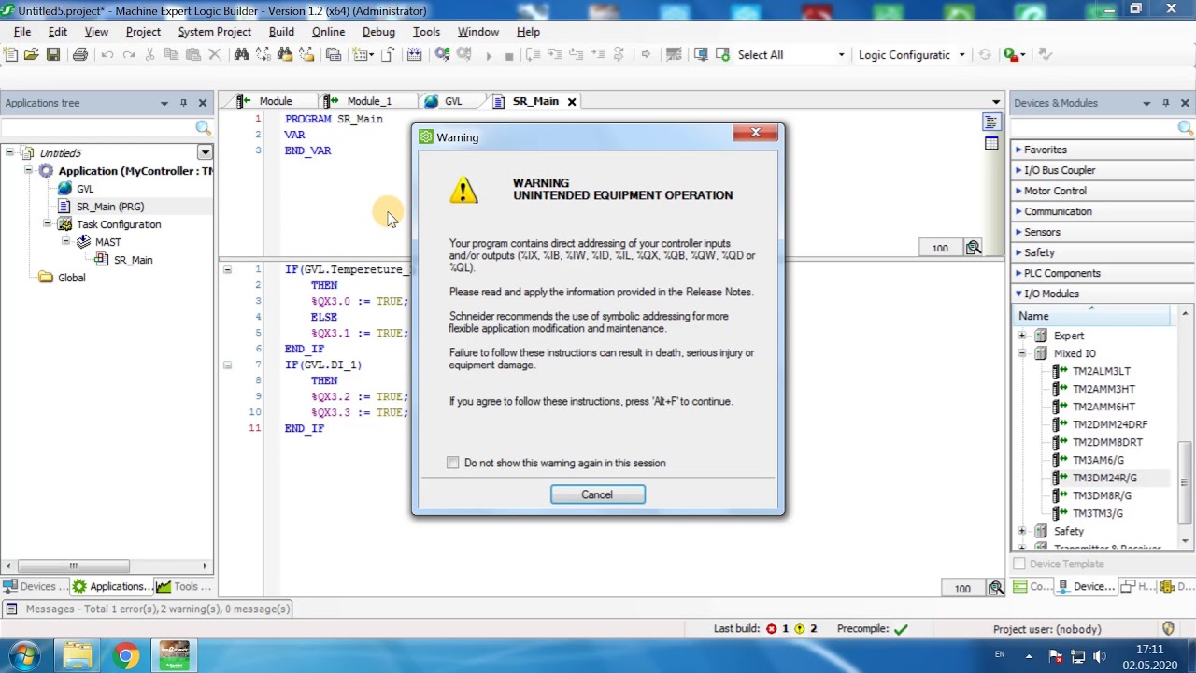Open the Debug menu
The width and height of the screenshot is (1196, 673).
[378, 32]
